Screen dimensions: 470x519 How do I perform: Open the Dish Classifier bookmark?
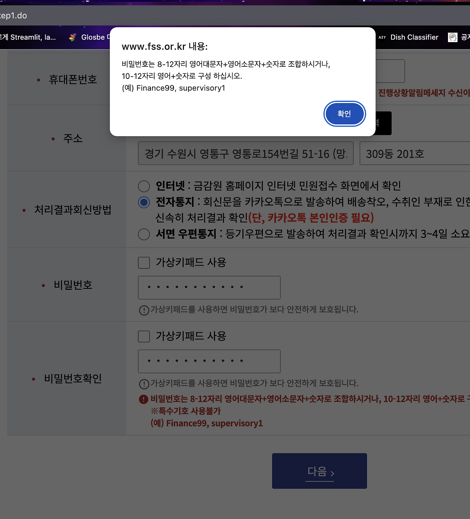point(414,37)
